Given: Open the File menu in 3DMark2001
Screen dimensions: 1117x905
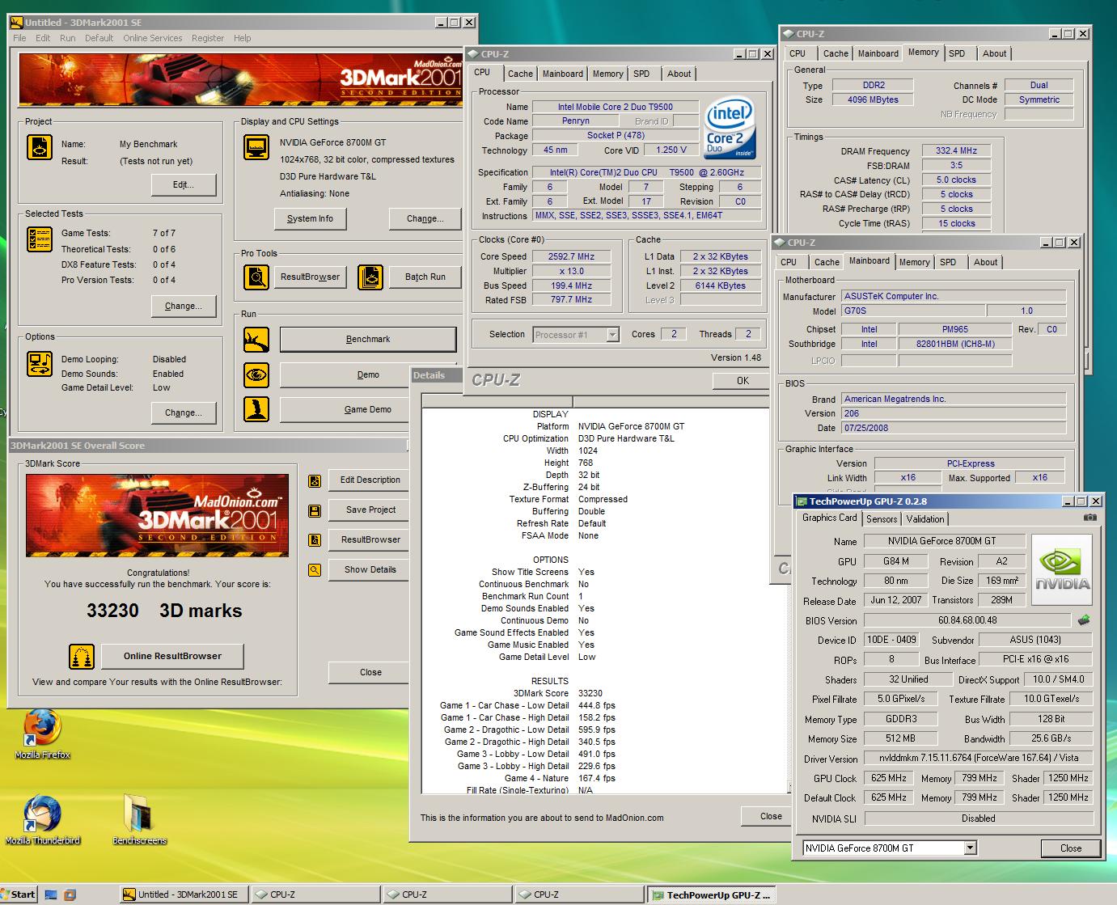Looking at the screenshot, I should tap(19, 38).
